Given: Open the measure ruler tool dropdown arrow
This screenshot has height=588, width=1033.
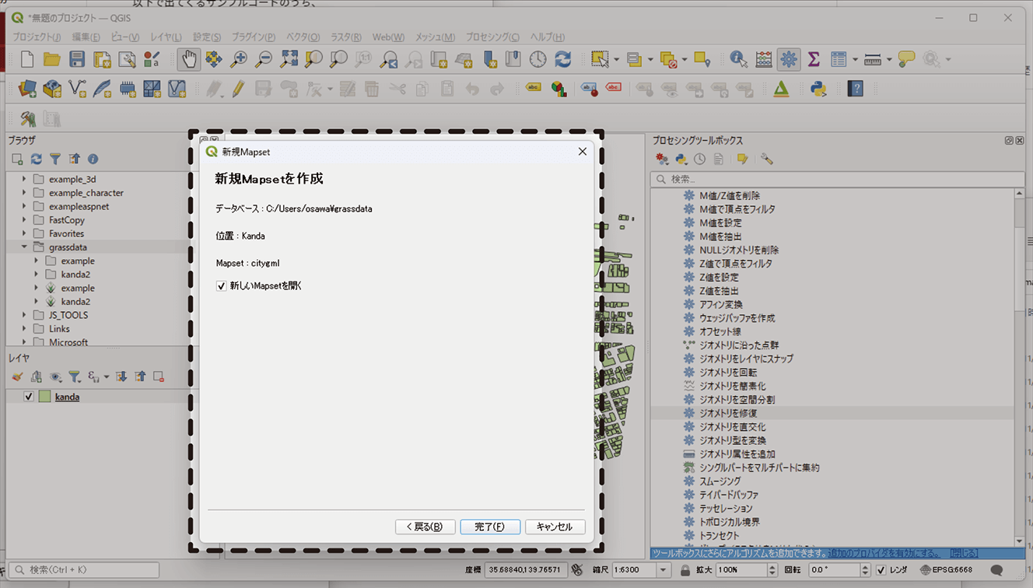Looking at the screenshot, I should coord(889,59).
